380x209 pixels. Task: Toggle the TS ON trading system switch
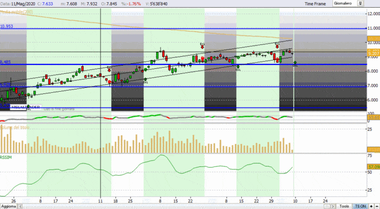tap(360, 206)
